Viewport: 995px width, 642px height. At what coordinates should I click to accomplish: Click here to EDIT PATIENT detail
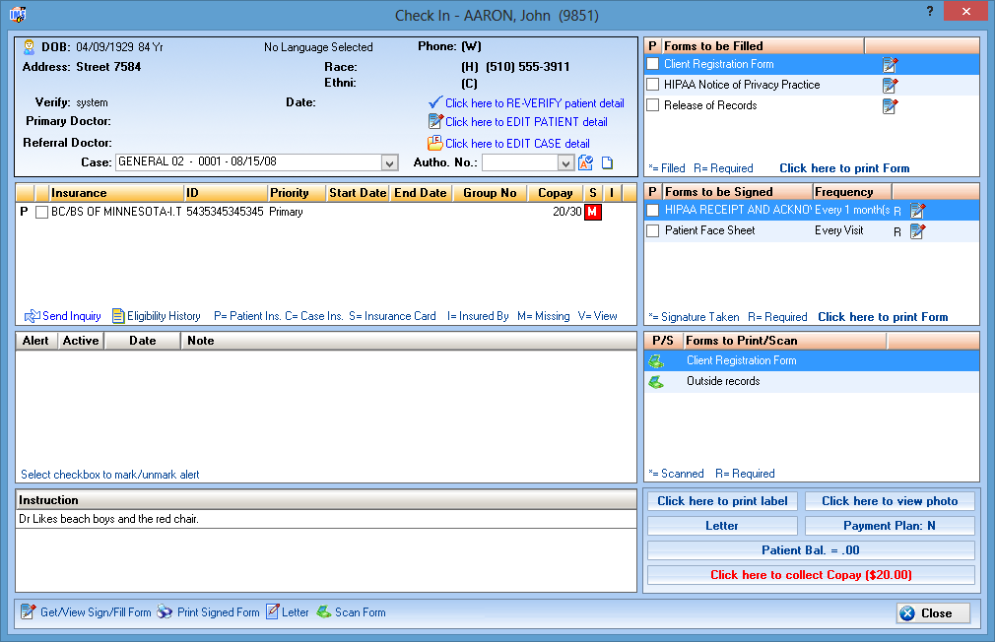[526, 122]
